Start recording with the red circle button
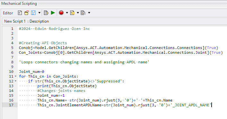 click(x=61, y=13)
